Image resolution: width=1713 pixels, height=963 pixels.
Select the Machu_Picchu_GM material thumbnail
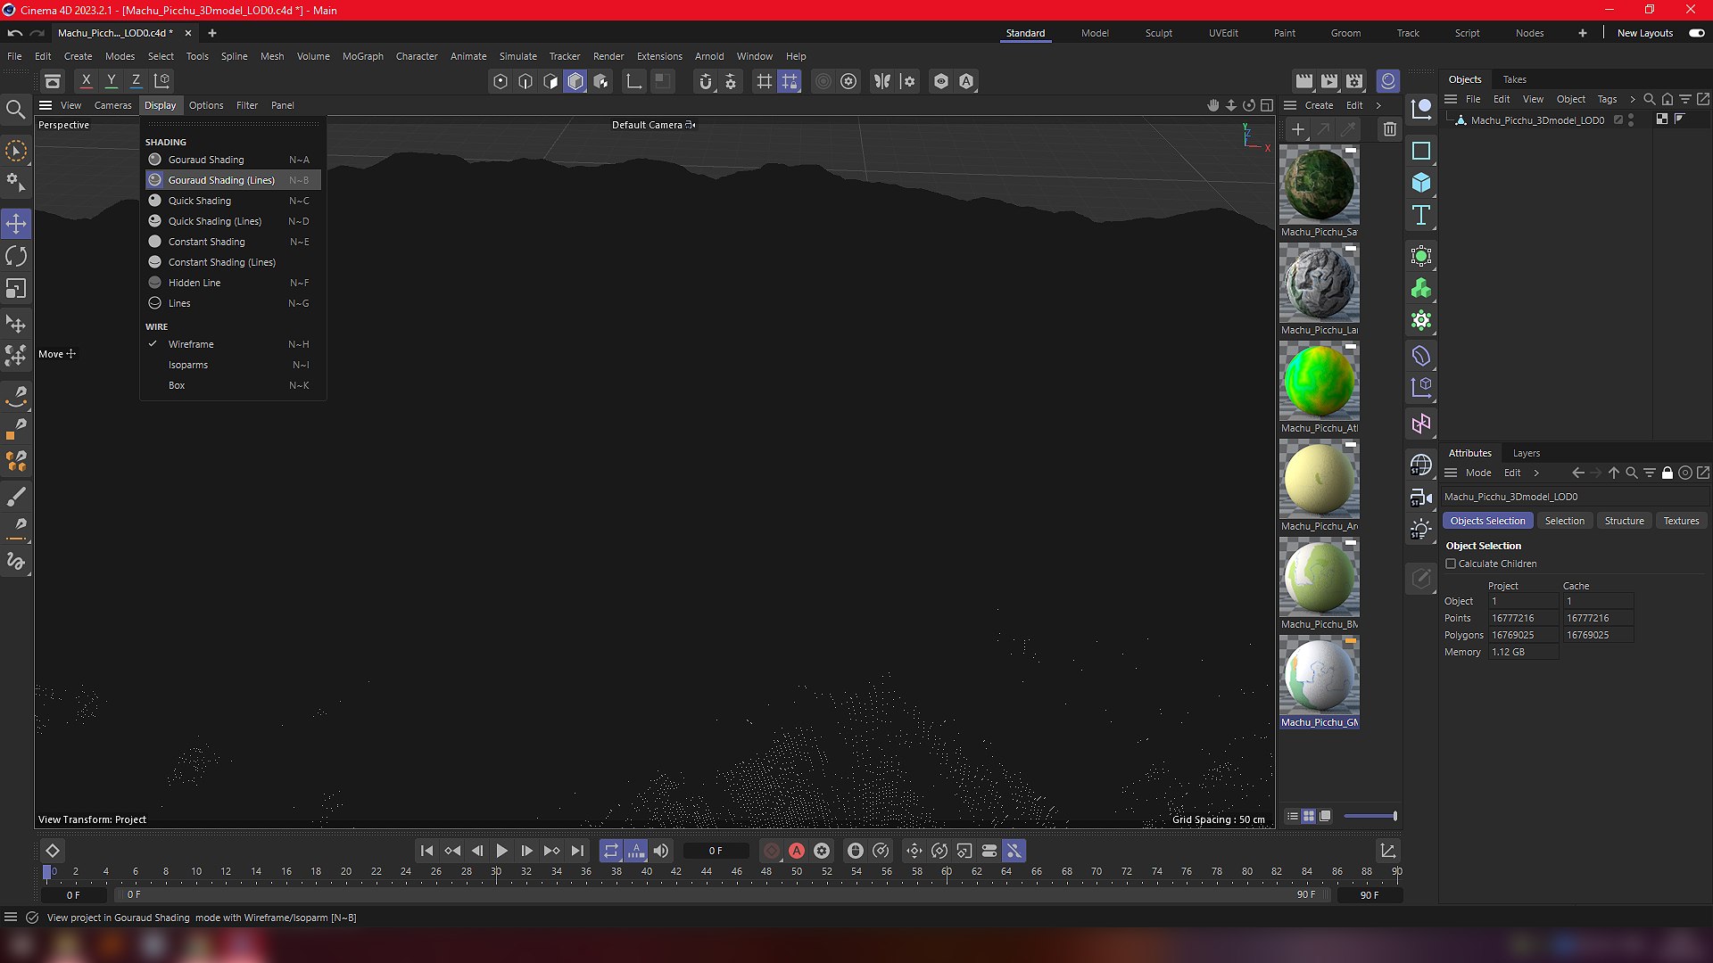[x=1319, y=675]
